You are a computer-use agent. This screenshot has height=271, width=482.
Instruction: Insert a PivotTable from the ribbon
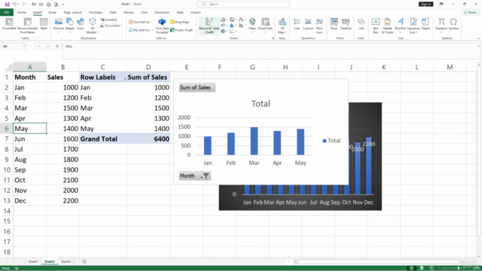tap(9, 24)
